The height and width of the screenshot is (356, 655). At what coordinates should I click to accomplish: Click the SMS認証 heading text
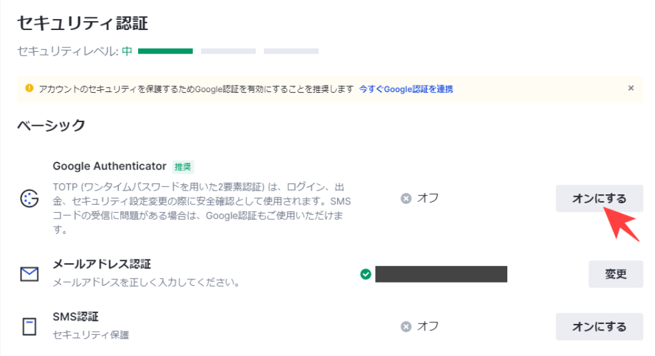pos(75,317)
